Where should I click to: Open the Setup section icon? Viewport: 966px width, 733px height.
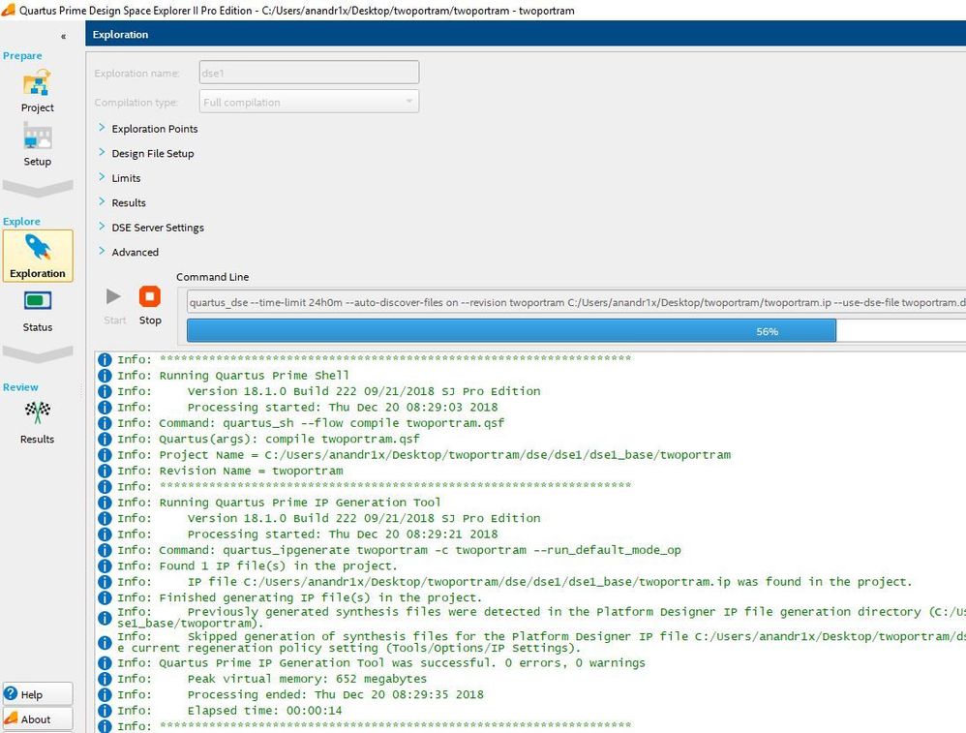pos(37,139)
